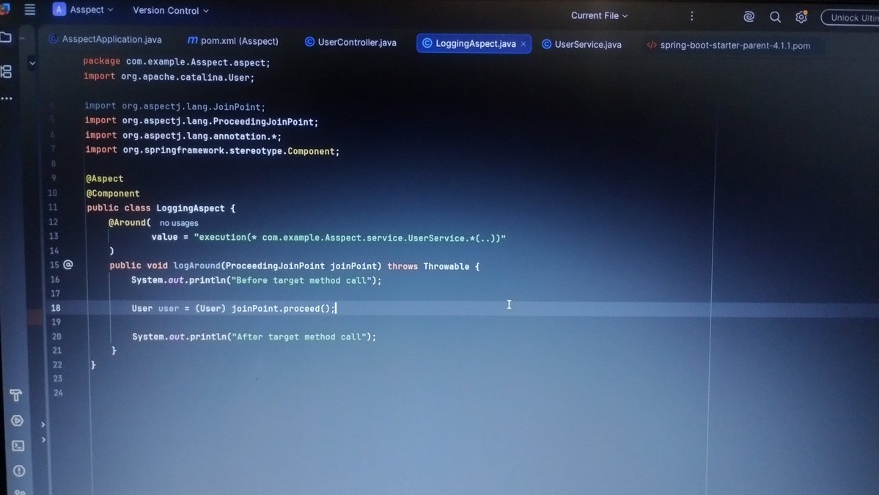Show more tool windows ellipsis

(6, 98)
